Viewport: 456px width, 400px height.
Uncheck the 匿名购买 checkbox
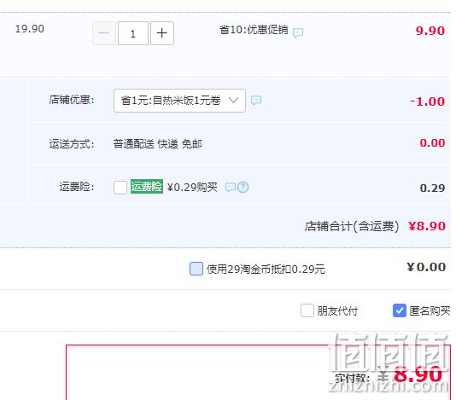[x=400, y=310]
